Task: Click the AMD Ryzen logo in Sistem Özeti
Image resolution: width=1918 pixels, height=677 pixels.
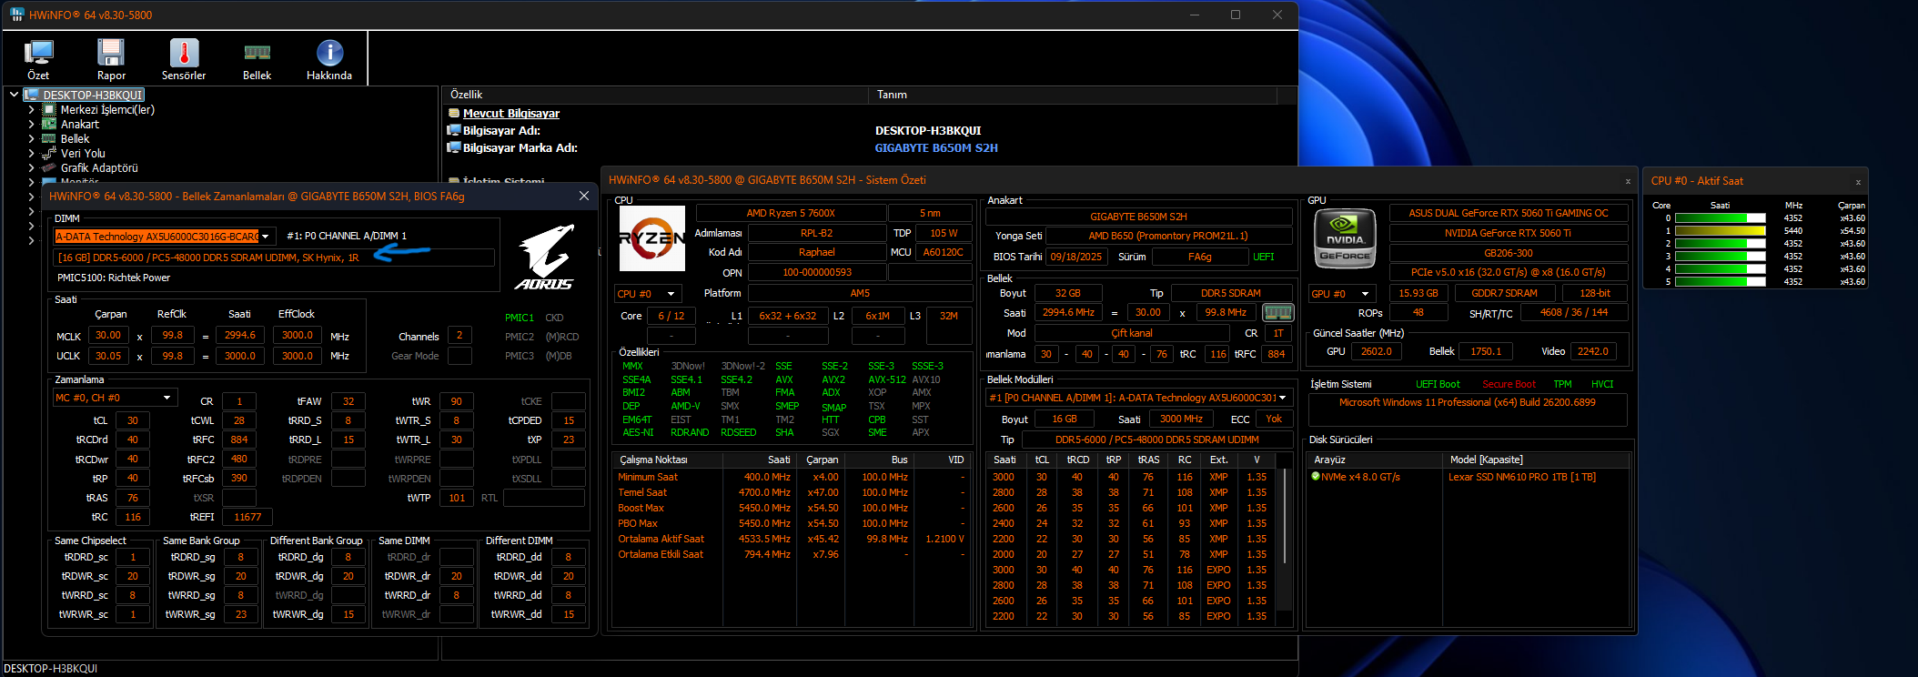Action: point(651,238)
